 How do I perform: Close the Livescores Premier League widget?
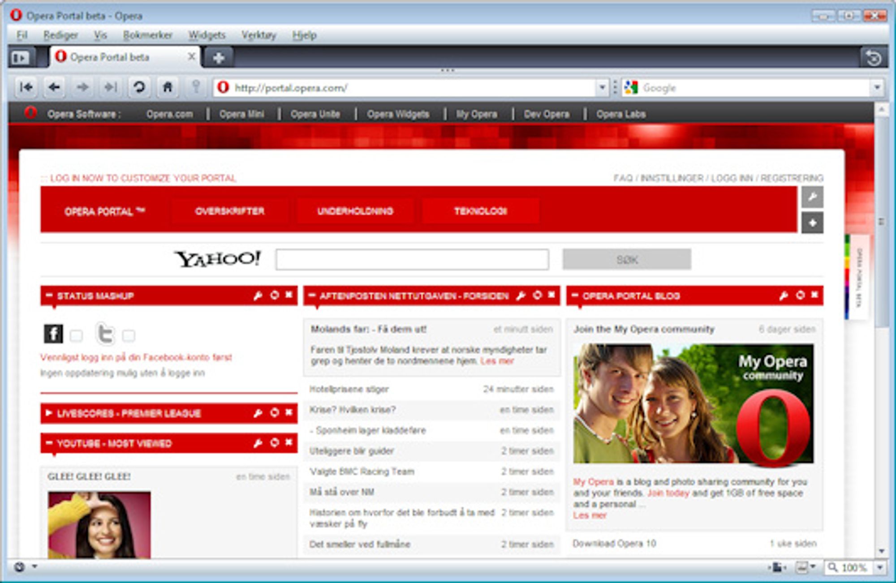(289, 412)
